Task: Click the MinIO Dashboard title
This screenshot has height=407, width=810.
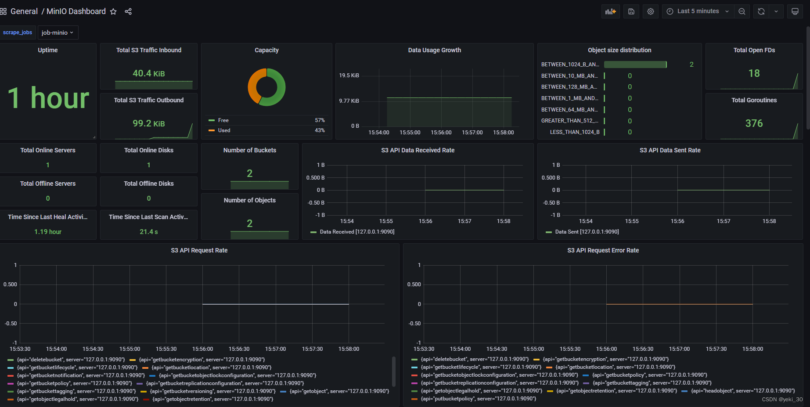Action: point(76,11)
